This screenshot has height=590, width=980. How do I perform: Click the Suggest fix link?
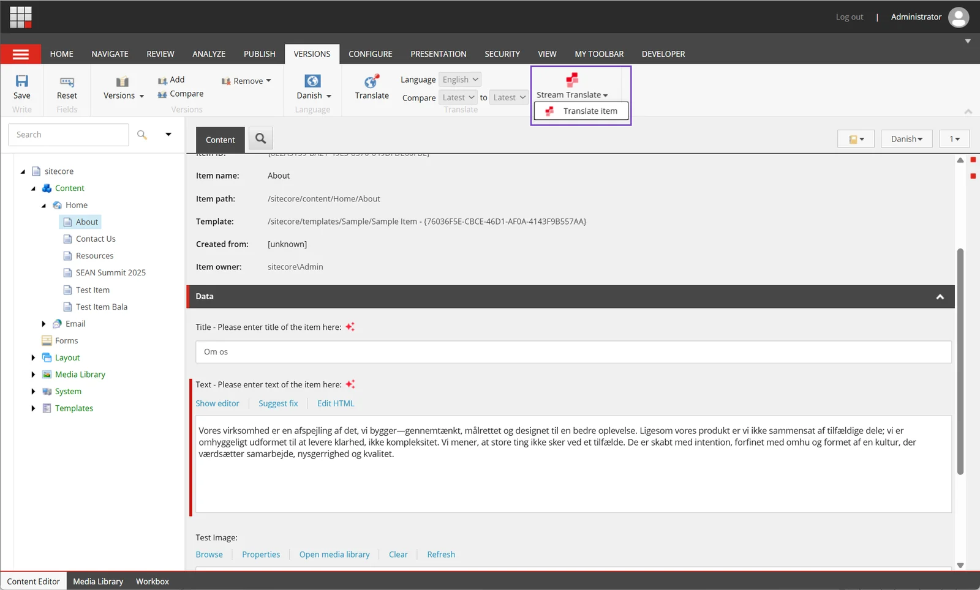point(278,403)
